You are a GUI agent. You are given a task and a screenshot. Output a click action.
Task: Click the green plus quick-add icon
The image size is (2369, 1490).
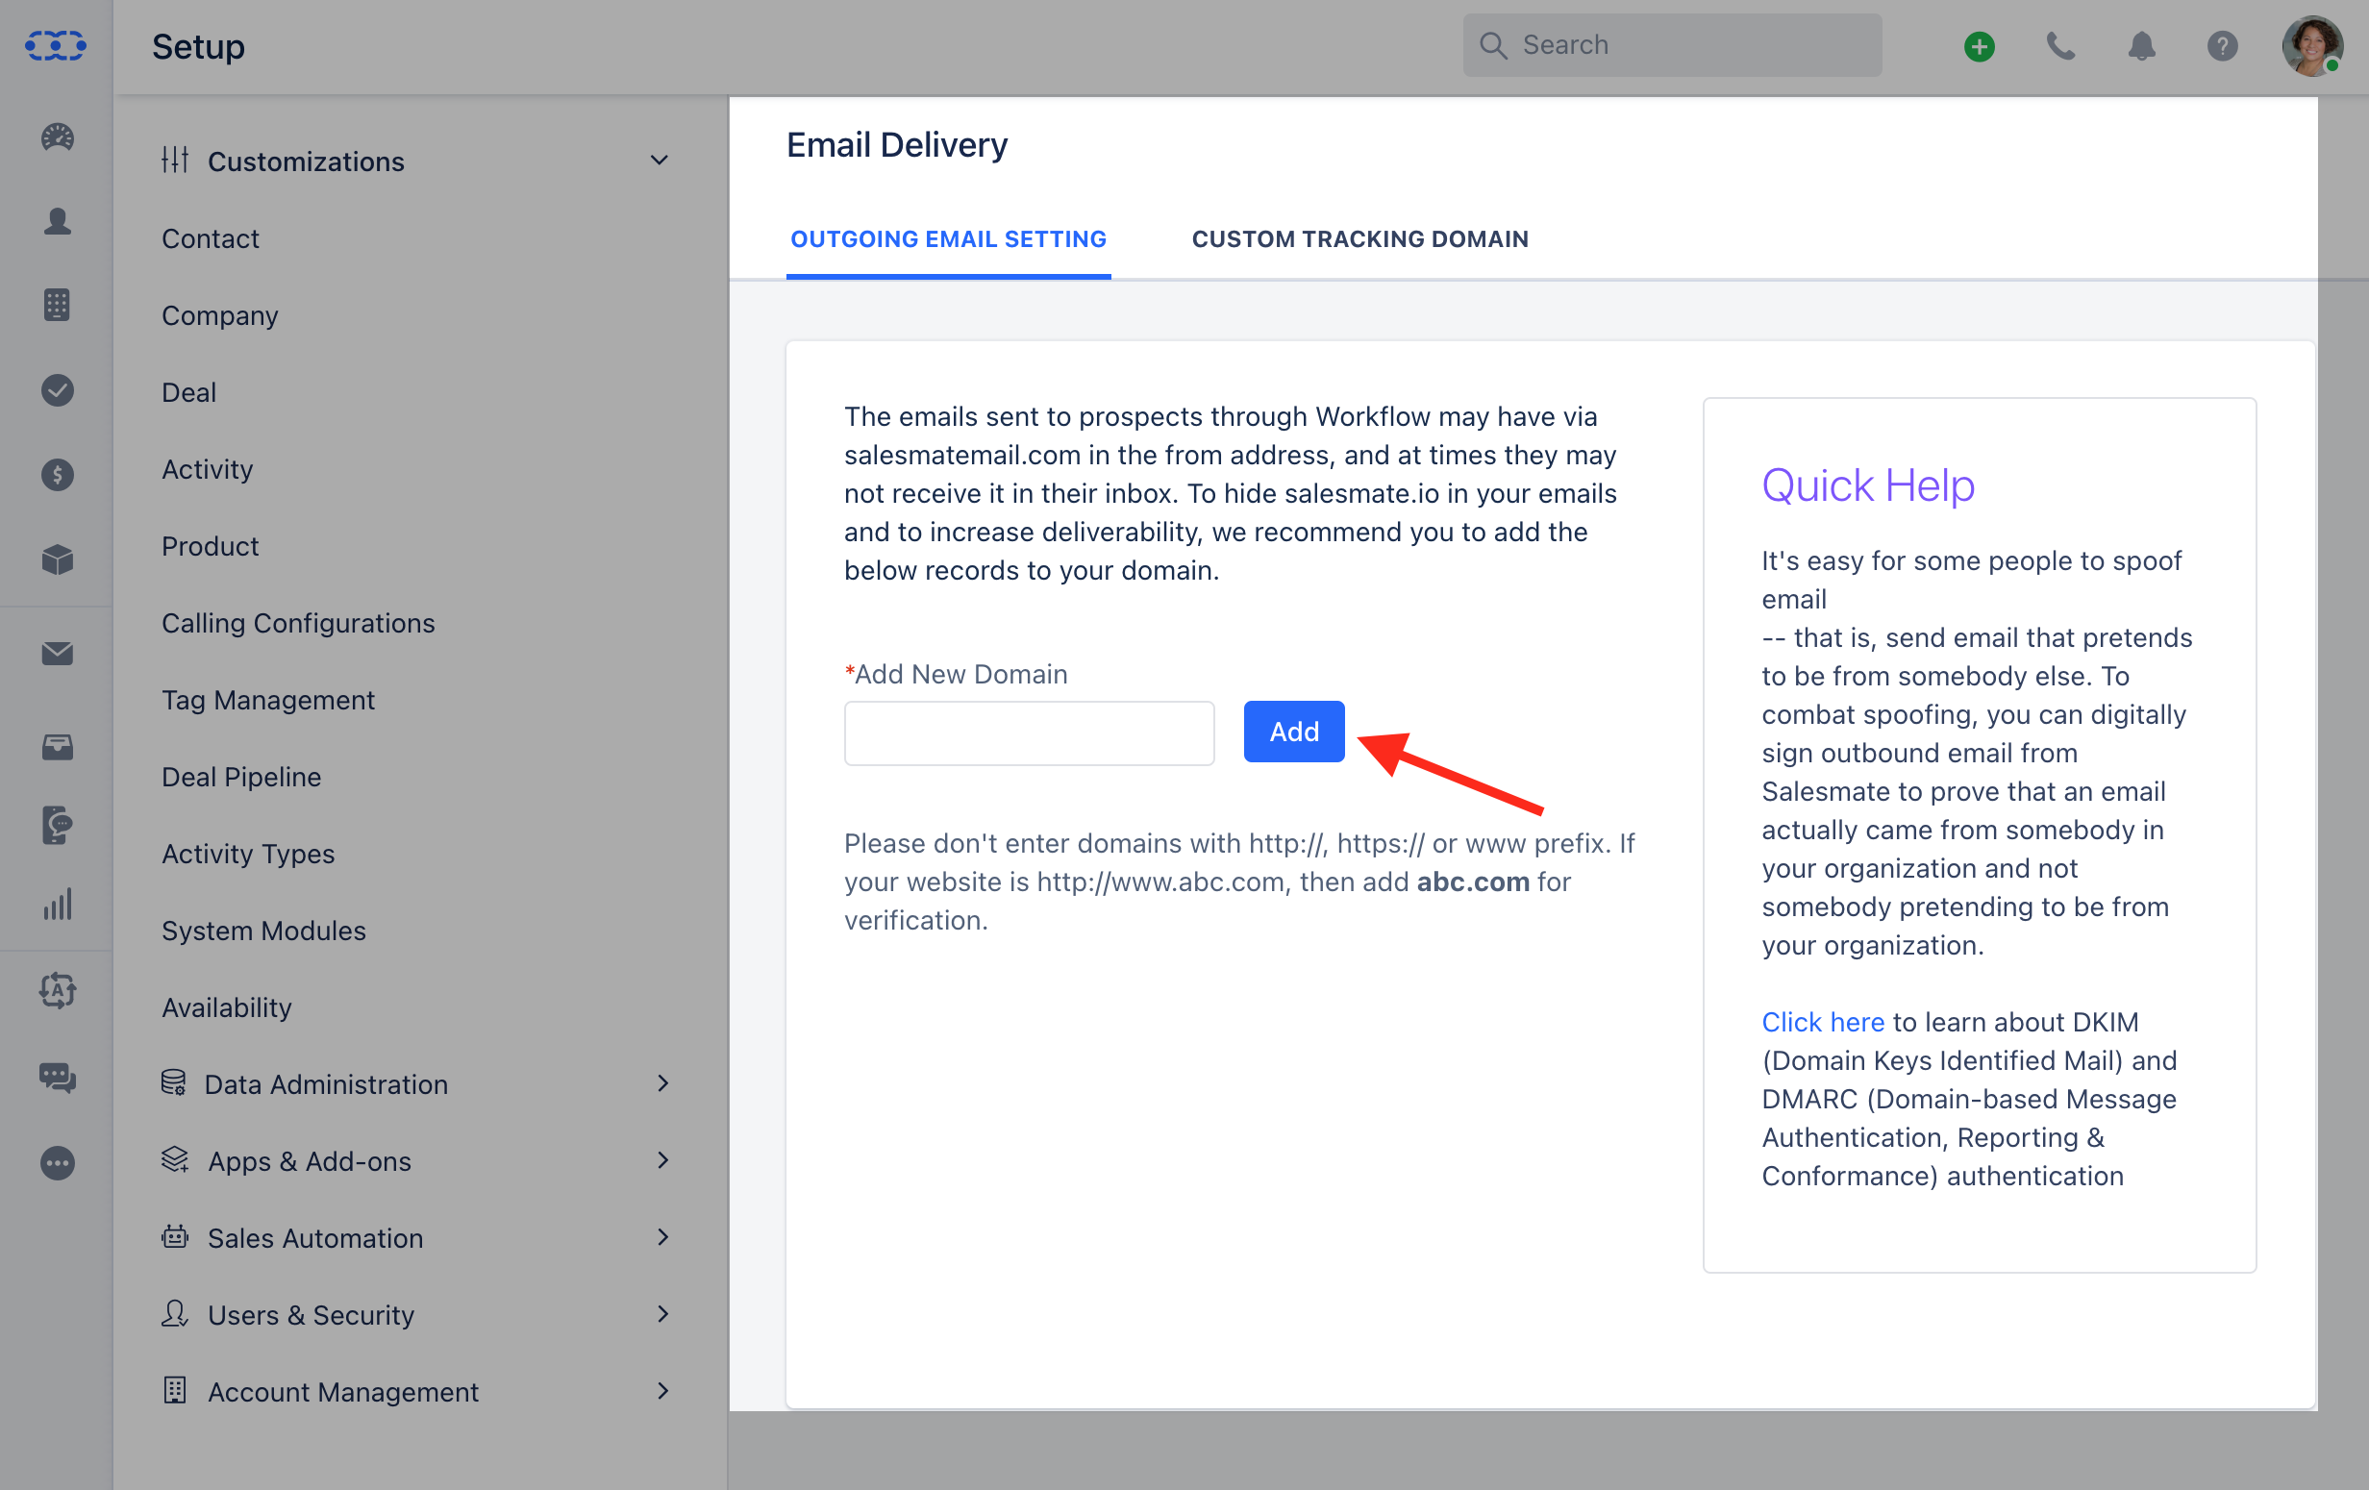[x=1980, y=46]
